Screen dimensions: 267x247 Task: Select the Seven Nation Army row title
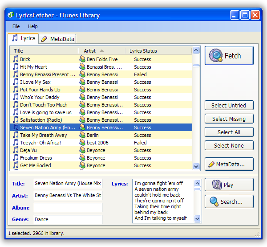click(48, 128)
